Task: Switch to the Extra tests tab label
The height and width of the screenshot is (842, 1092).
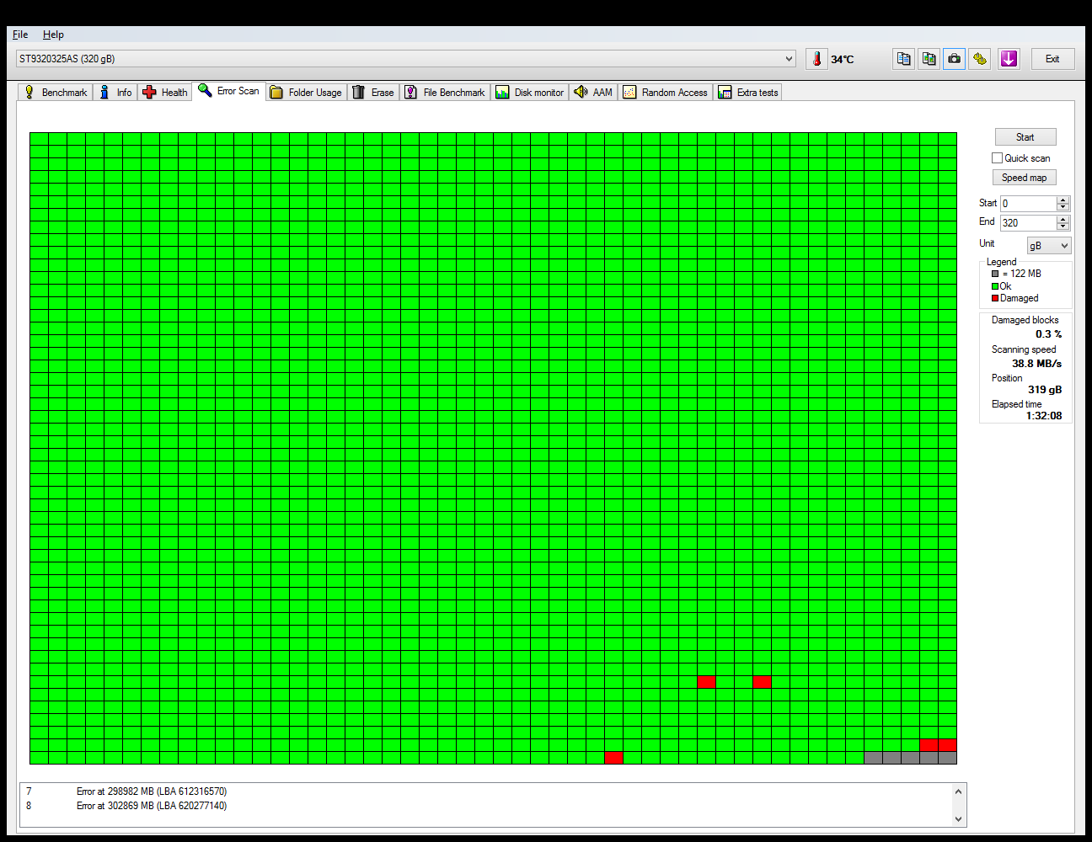Action: tap(757, 93)
